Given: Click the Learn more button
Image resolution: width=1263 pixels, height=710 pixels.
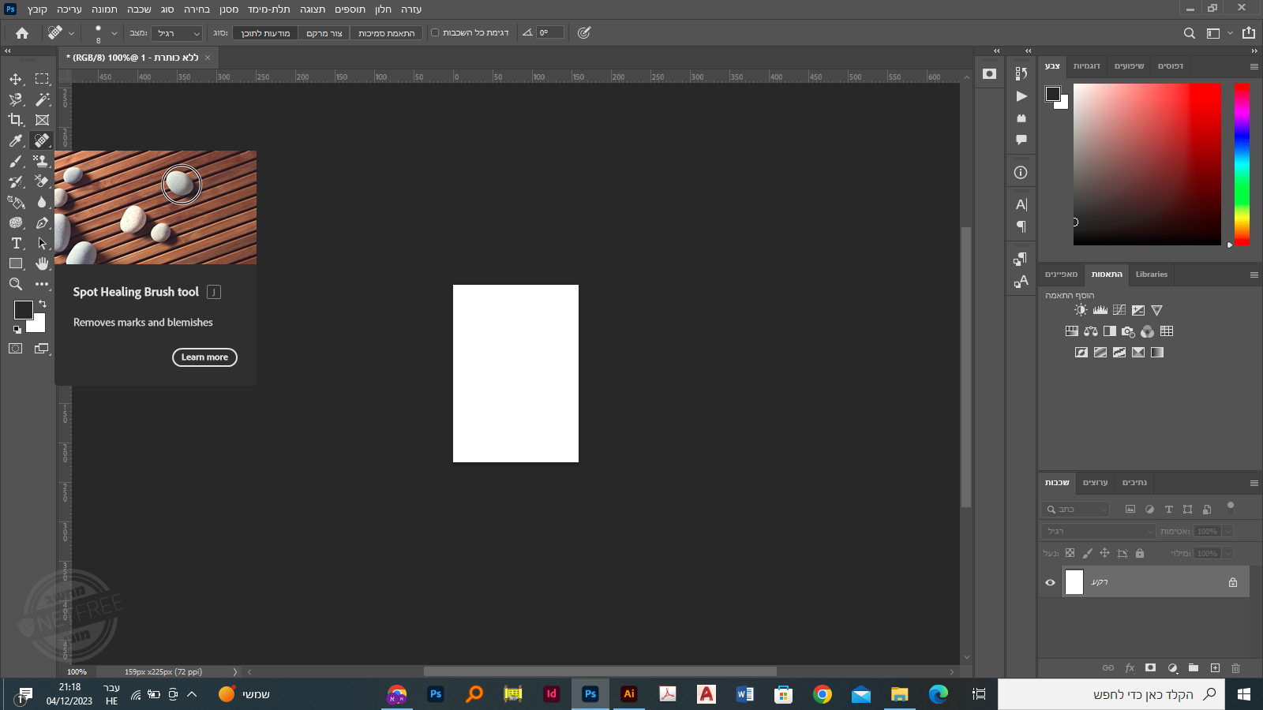Looking at the screenshot, I should click(204, 357).
